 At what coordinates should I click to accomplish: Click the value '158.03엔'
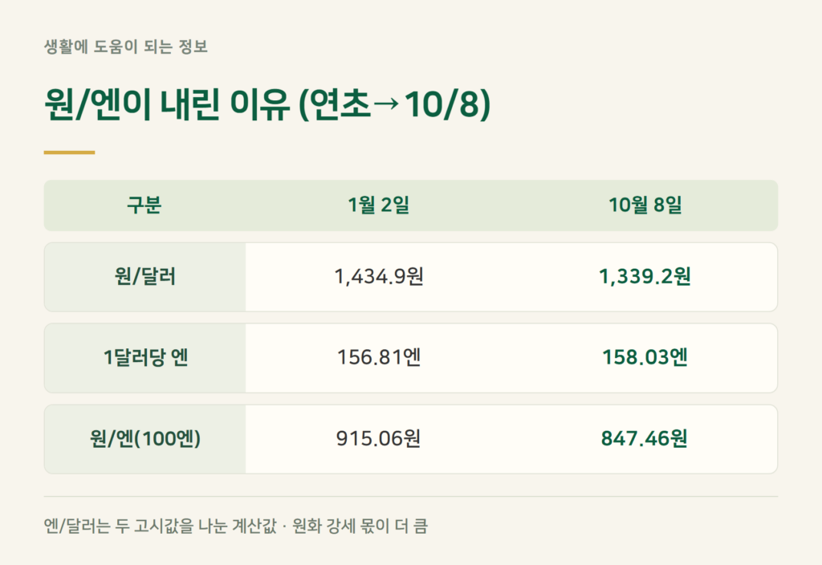645,357
